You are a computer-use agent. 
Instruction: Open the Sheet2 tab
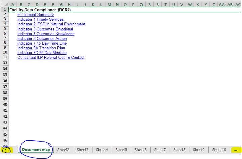(x=63, y=150)
